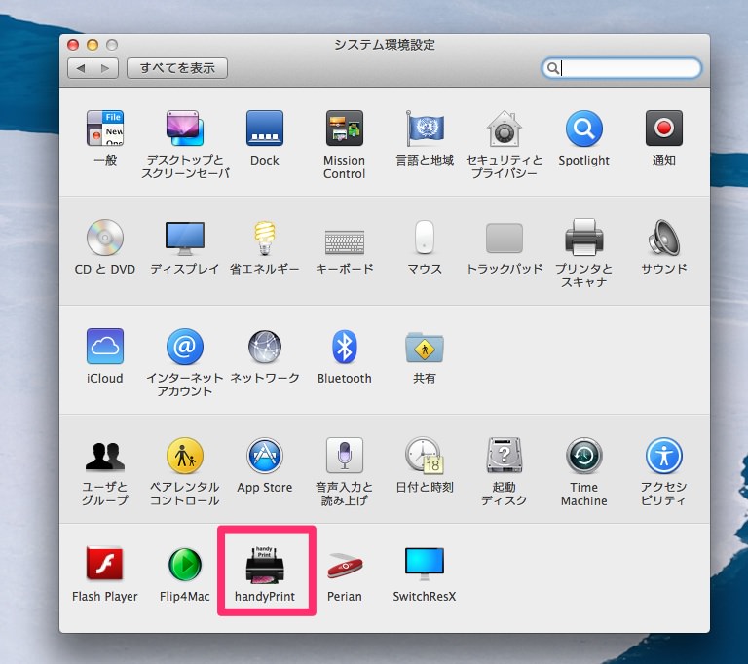Open the Flash Player preference pane
Image resolution: width=748 pixels, height=664 pixels.
pos(105,564)
